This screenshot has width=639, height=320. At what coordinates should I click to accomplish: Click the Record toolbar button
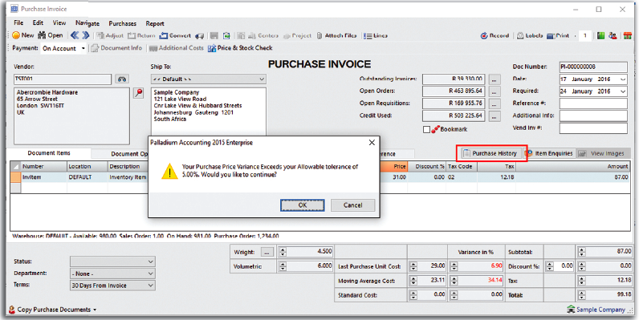495,36
